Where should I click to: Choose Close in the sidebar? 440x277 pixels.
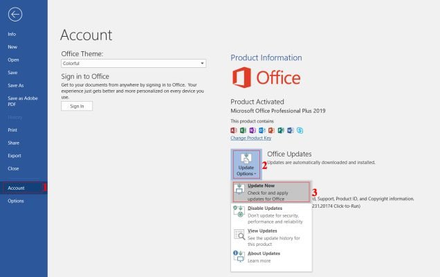coord(13,168)
